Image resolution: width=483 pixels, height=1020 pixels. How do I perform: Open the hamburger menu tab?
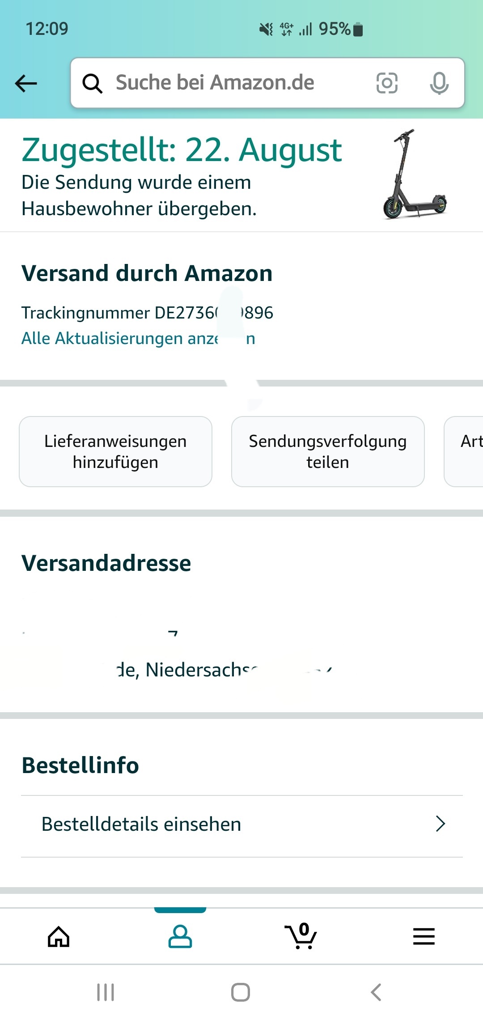click(424, 937)
